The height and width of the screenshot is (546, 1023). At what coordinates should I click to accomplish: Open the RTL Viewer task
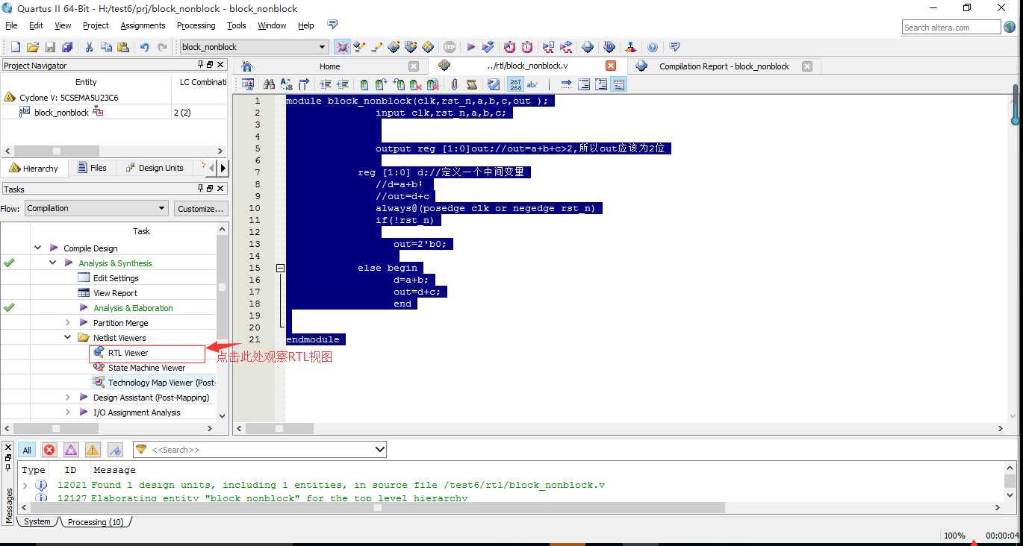click(x=128, y=353)
